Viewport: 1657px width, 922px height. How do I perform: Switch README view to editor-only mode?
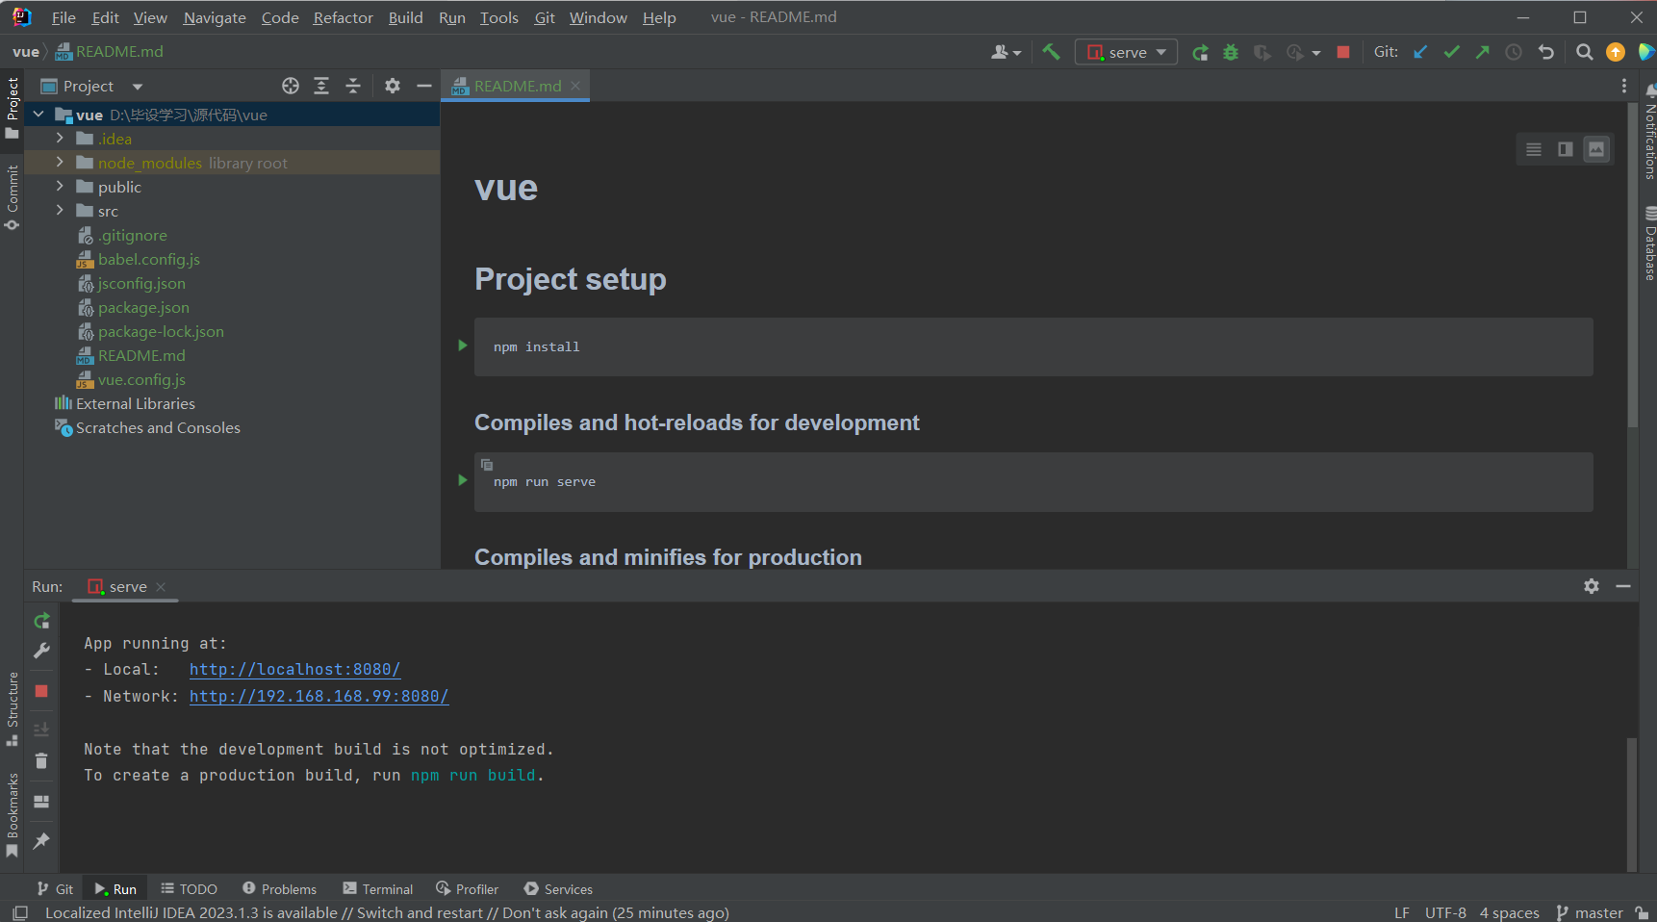[x=1533, y=149]
